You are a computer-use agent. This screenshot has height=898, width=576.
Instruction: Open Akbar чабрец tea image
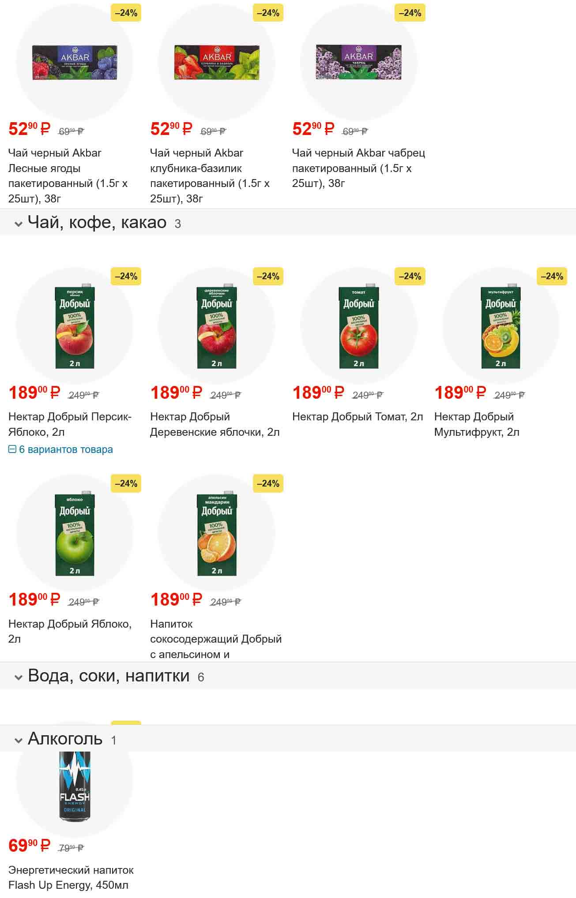tap(359, 63)
